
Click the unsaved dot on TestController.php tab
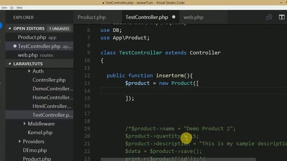coord(174,17)
